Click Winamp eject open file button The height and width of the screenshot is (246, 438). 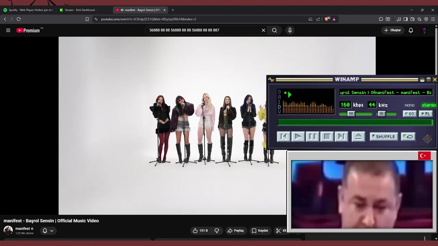(x=358, y=137)
